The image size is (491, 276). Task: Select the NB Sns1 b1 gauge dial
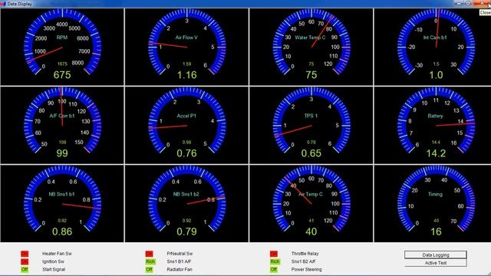(x=62, y=199)
